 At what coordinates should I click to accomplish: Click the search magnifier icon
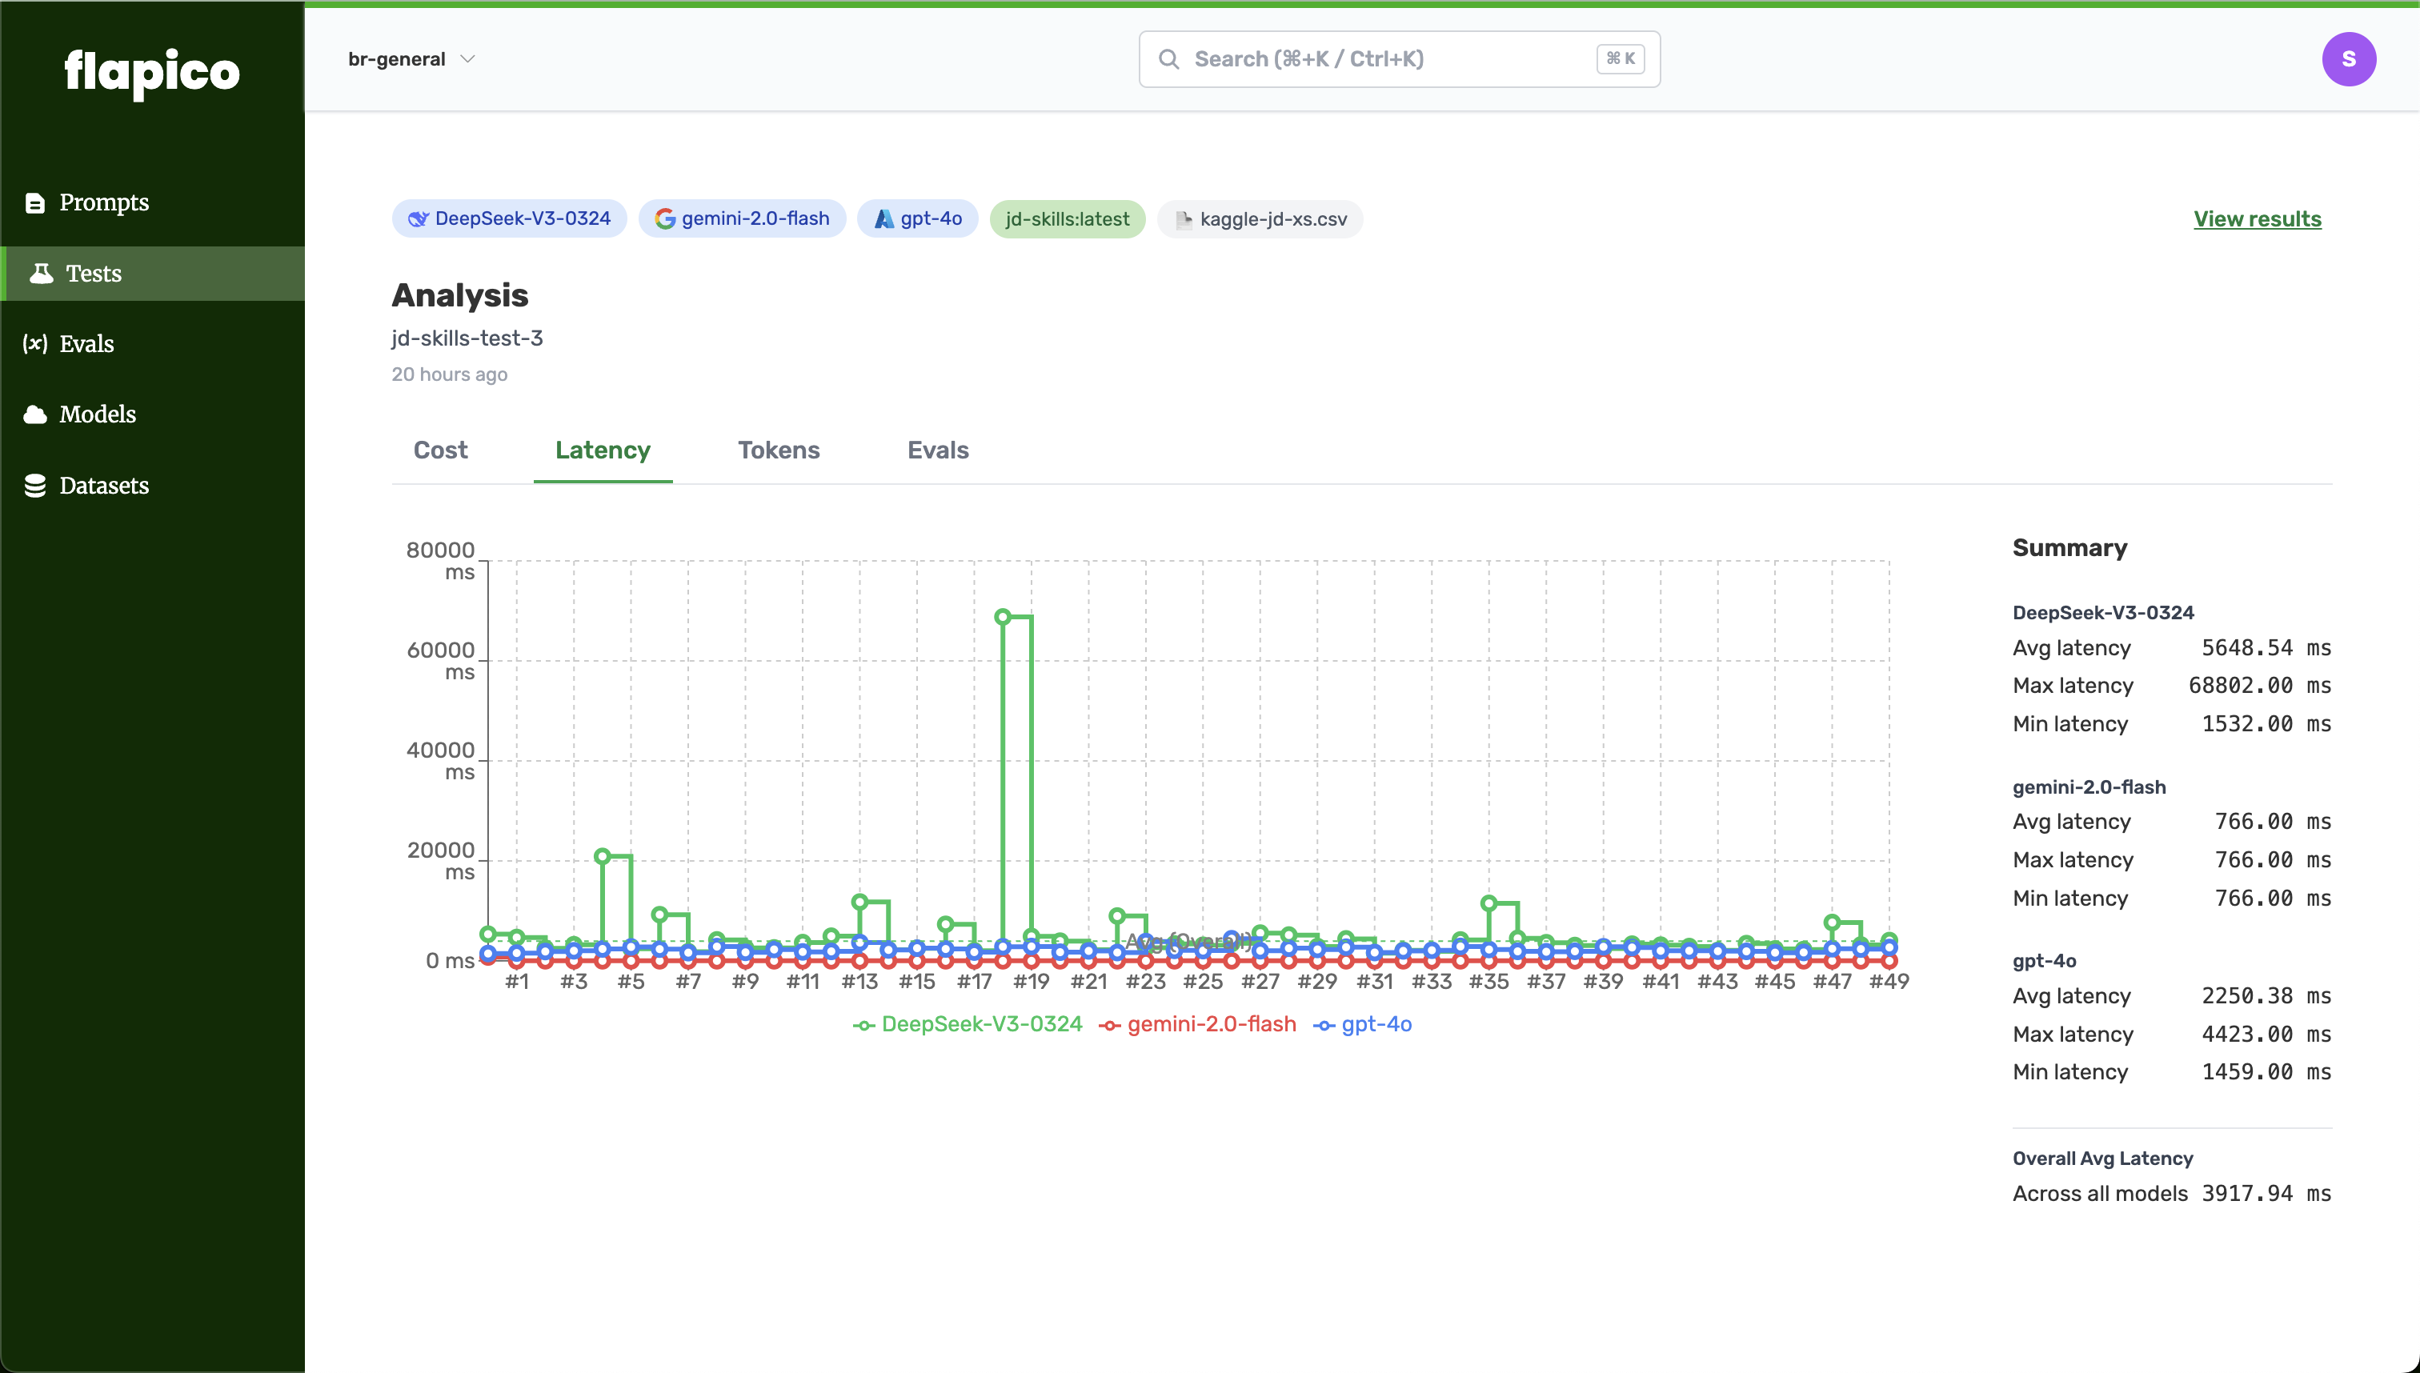[1168, 59]
